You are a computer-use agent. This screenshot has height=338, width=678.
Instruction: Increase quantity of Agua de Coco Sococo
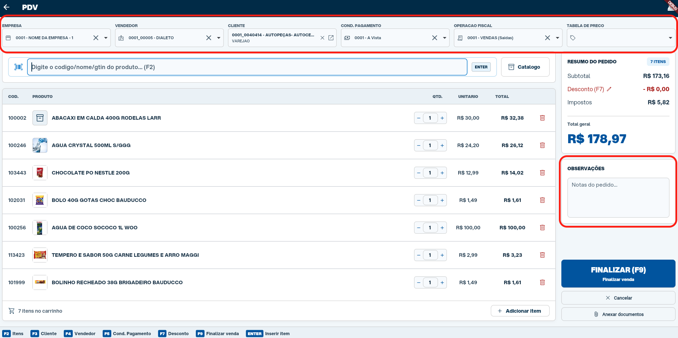(442, 228)
